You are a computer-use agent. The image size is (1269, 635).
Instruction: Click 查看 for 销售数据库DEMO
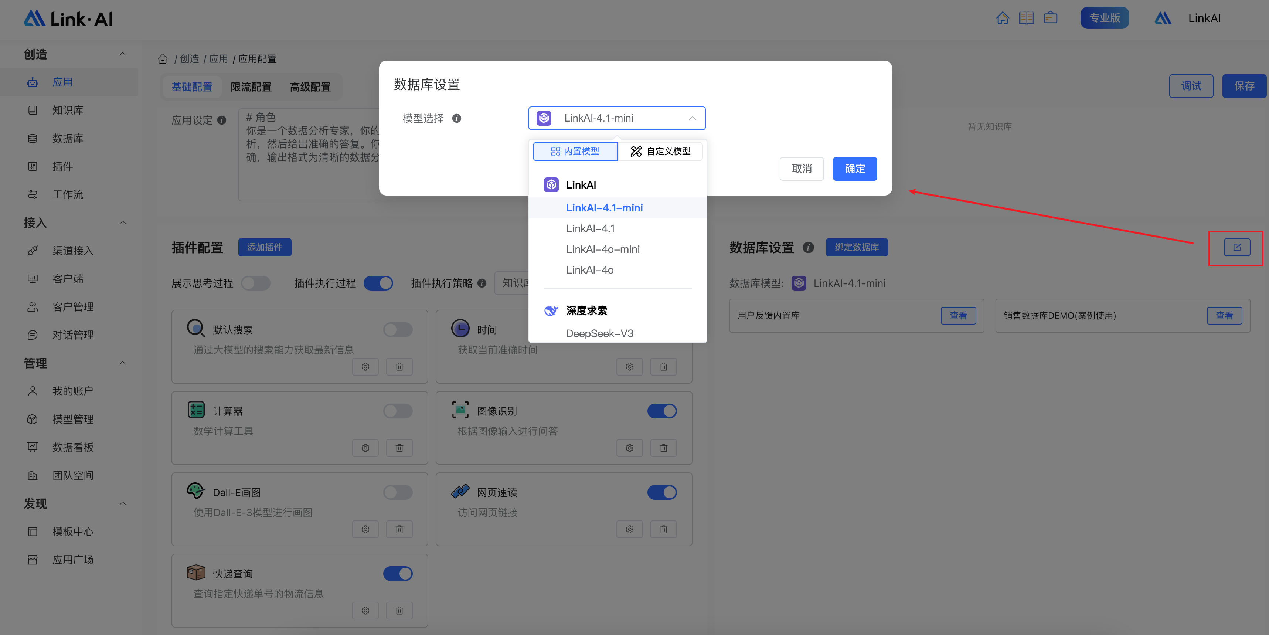coord(1224,315)
